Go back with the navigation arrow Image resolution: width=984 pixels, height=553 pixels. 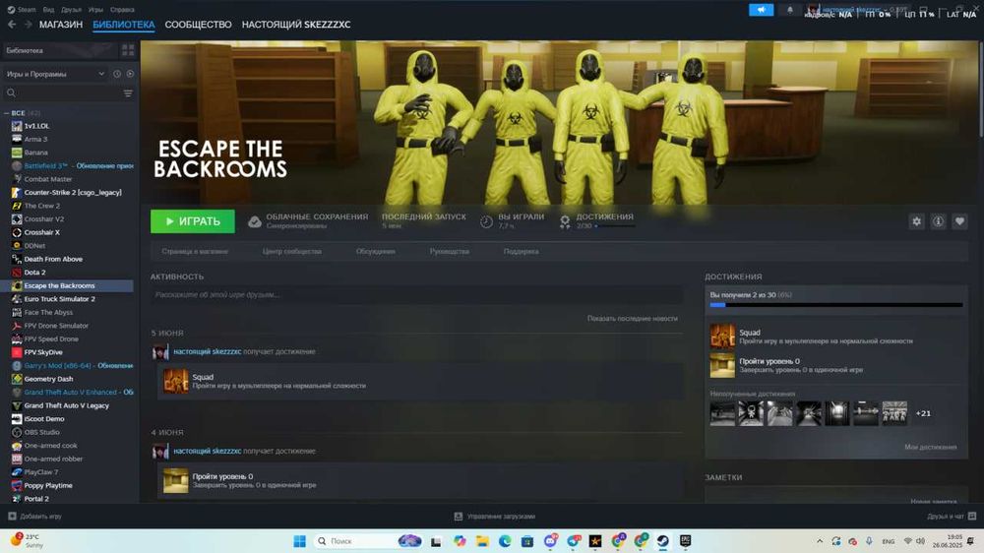pos(12,25)
